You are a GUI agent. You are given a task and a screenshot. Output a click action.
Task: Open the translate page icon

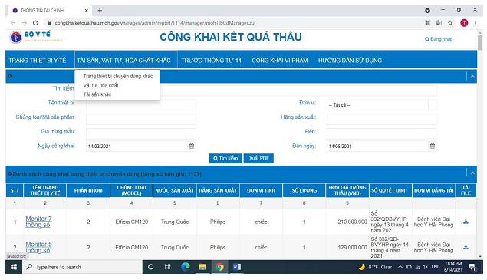(439, 23)
